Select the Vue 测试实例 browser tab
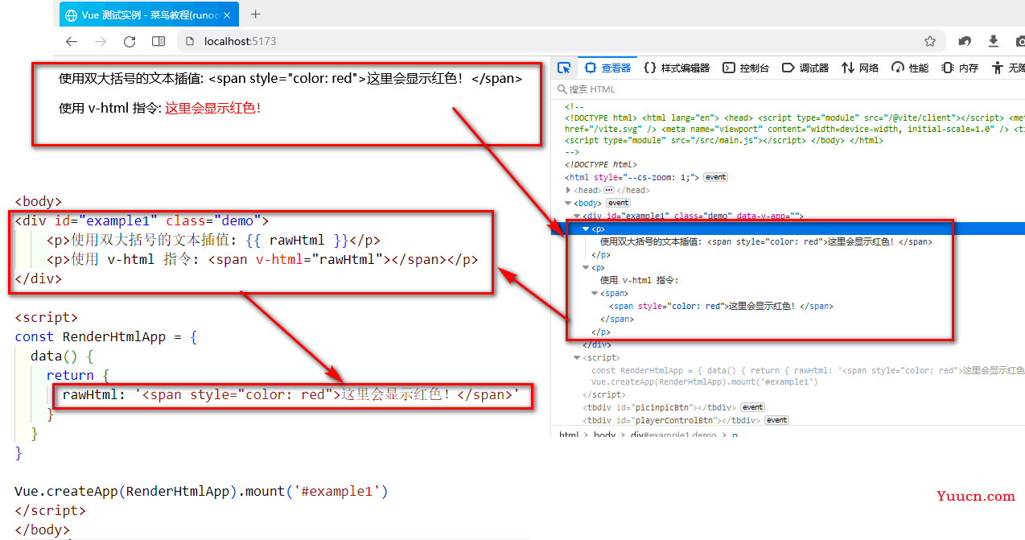 pos(150,15)
